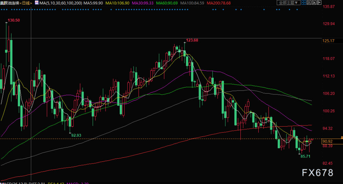Select the MA5:99.90 legend value
This screenshot has width=343, height=184.
[x=93, y=3]
